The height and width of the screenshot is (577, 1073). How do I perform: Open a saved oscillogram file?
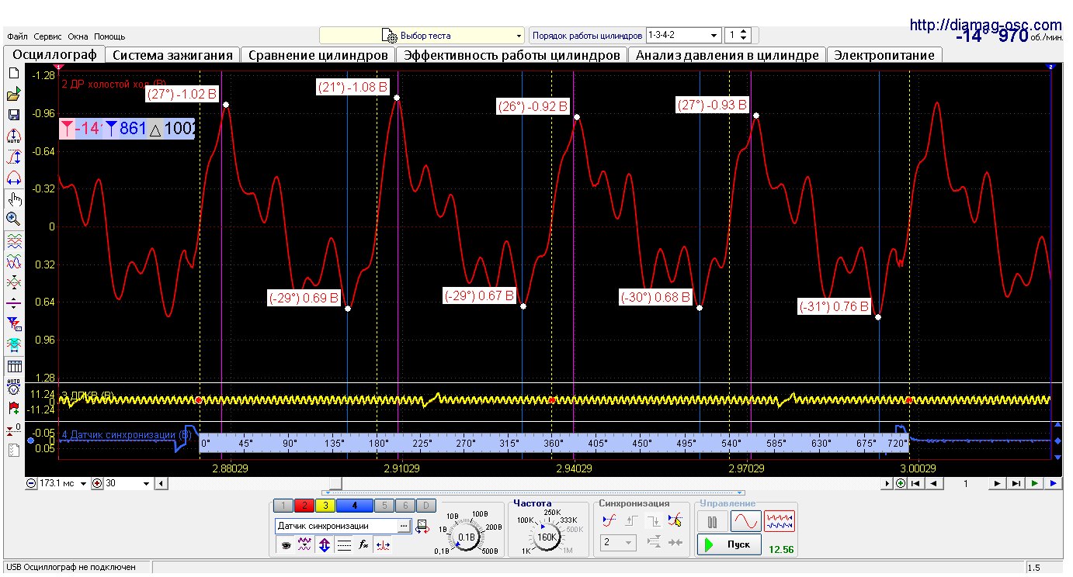pos(13,94)
